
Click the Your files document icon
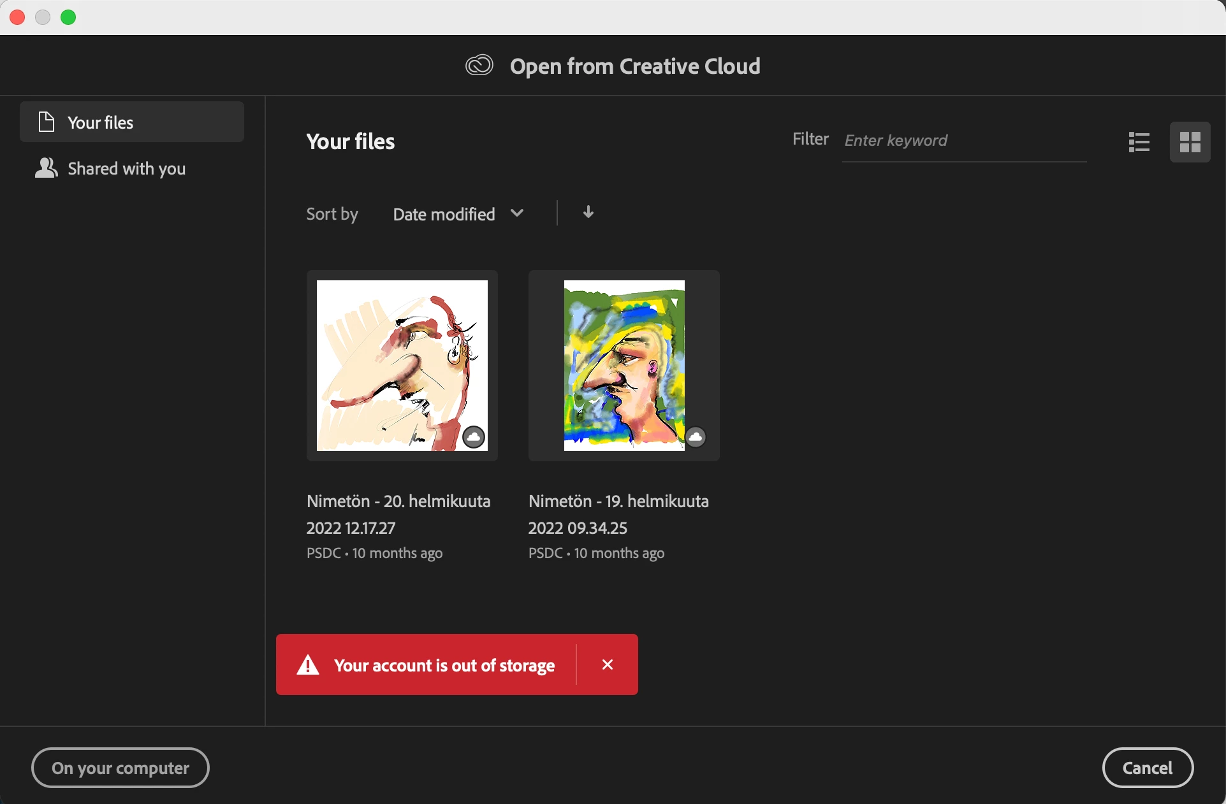tap(46, 122)
